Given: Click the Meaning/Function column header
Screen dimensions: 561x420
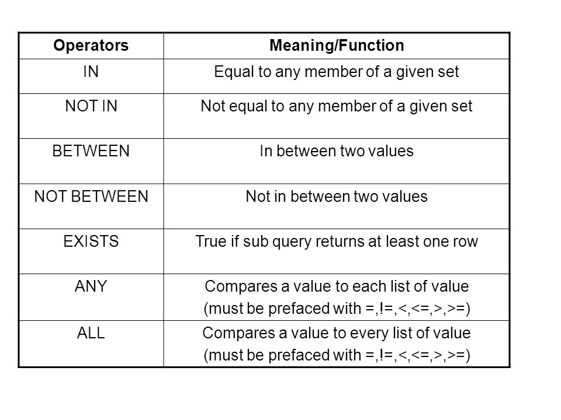Looking at the screenshot, I should (x=337, y=45).
